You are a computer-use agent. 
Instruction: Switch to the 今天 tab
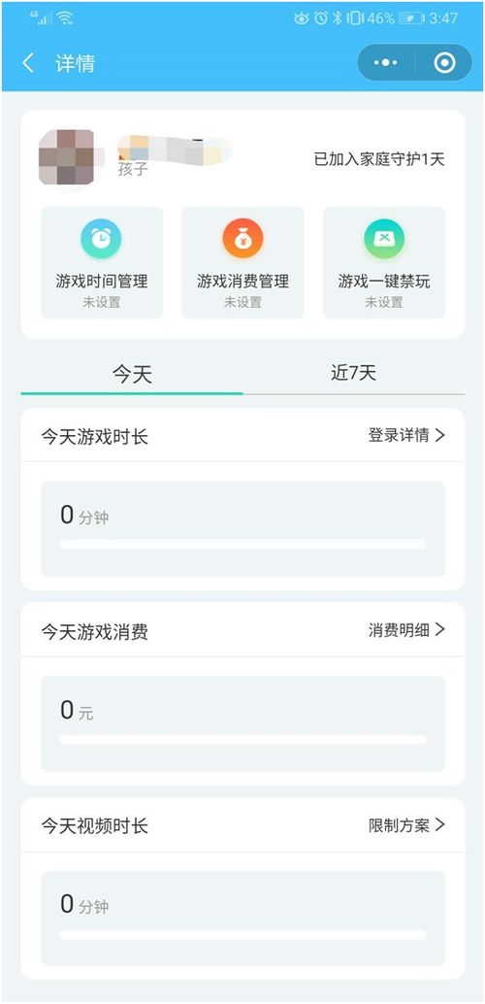[x=132, y=375]
